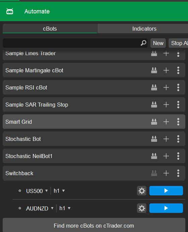Open settings gear for the US500 instance

point(142,191)
